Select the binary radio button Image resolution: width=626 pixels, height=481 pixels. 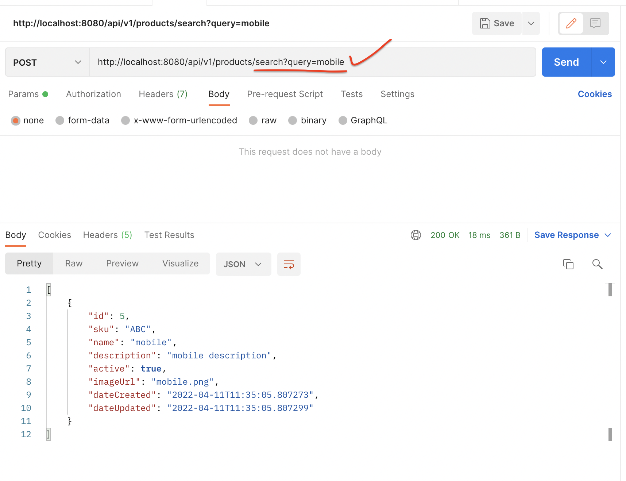point(293,120)
